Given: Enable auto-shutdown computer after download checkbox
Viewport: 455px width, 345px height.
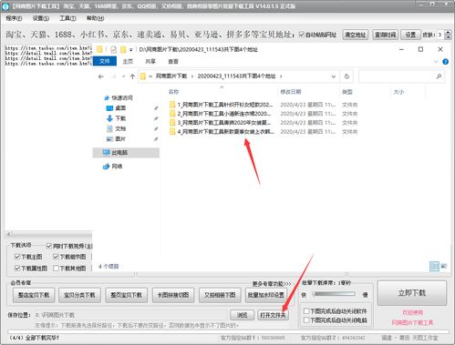Looking at the screenshot, I should click(x=306, y=320).
